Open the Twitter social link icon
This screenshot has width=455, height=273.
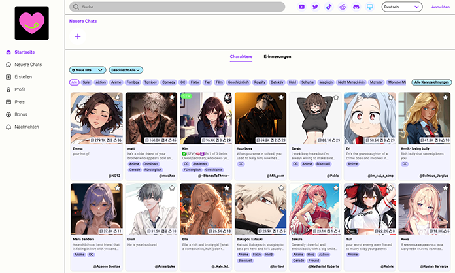315,7
